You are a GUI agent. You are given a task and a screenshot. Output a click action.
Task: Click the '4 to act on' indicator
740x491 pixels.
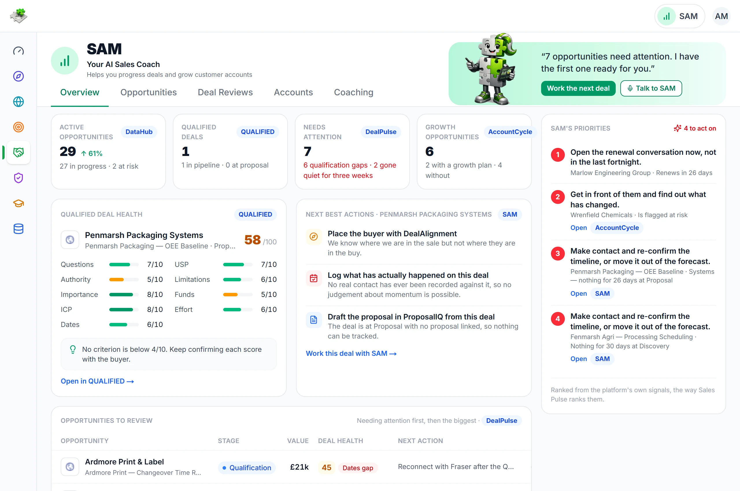coord(695,129)
